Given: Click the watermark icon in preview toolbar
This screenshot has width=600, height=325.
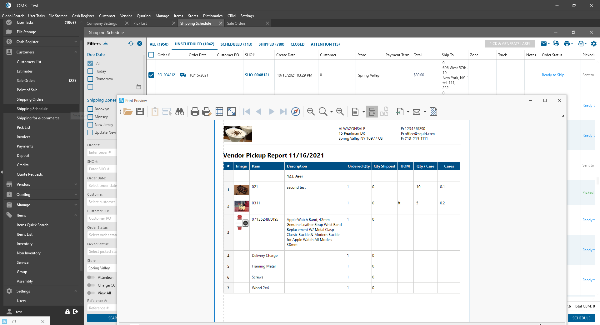Looking at the screenshot, I should [433, 112].
